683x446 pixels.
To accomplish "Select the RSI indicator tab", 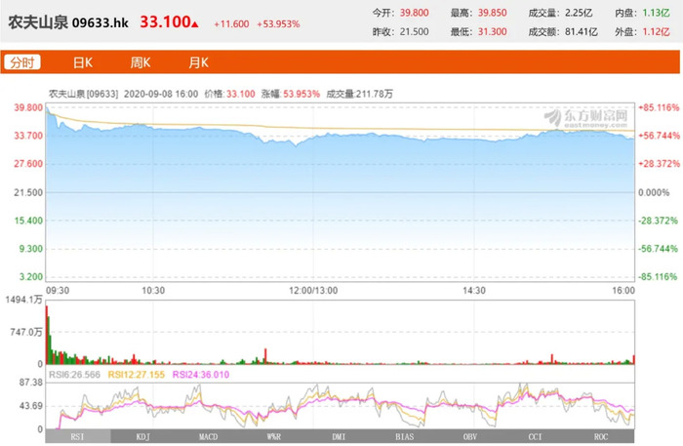I will click(78, 436).
